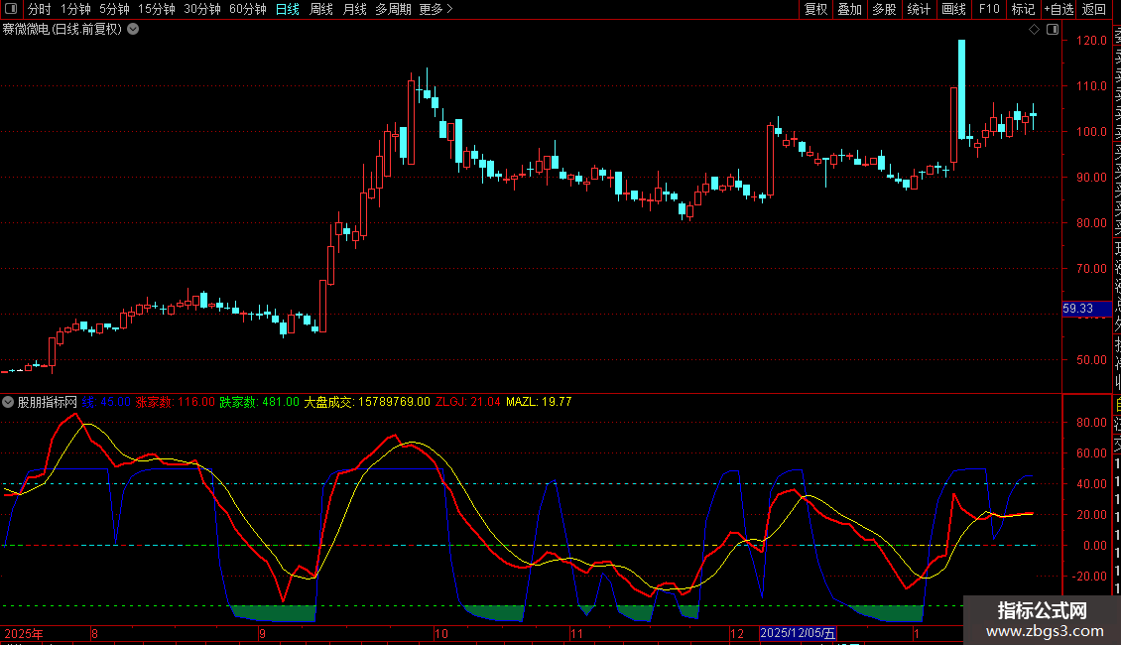This screenshot has width=1121, height=645.
Task: Click the 标记 mark tool
Action: click(1022, 9)
